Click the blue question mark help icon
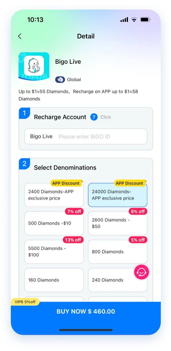The width and height of the screenshot is (171, 351). (94, 117)
